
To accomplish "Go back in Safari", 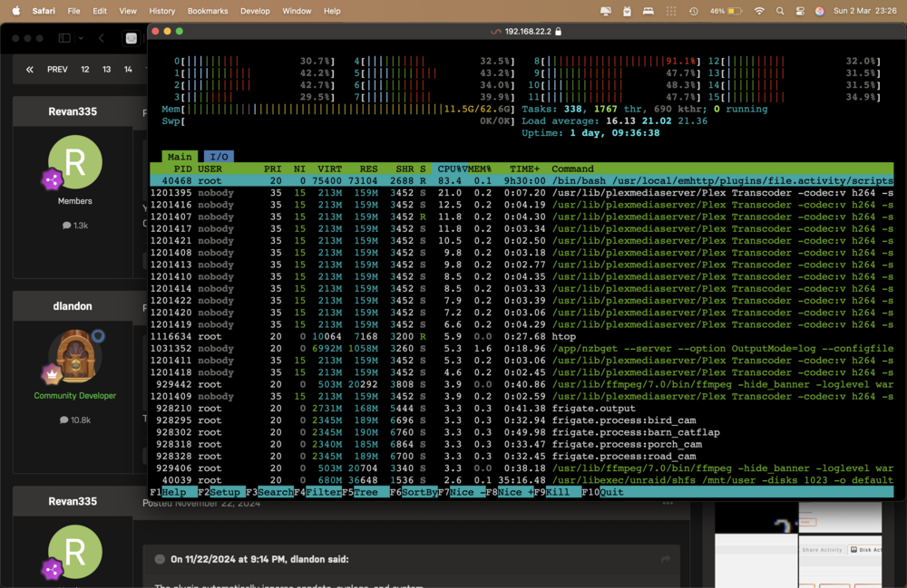I will [102, 38].
